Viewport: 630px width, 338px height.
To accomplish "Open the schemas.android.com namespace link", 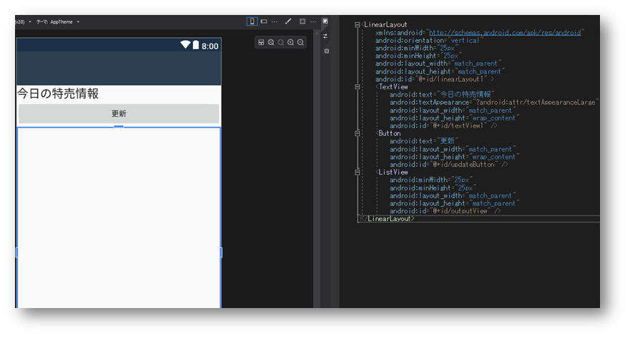I will [505, 32].
